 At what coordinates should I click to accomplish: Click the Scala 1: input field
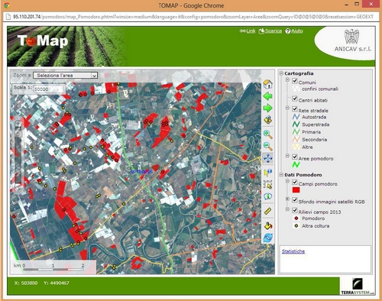click(47, 89)
